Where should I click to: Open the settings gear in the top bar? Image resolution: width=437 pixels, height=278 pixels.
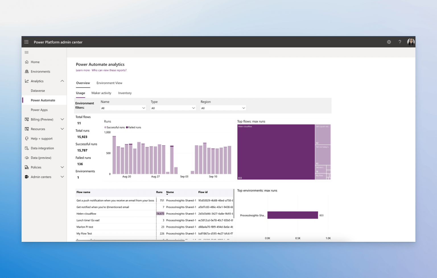coord(389,42)
